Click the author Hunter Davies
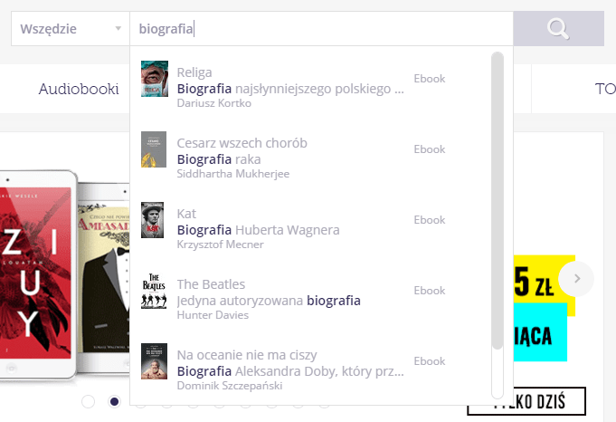This screenshot has height=422, width=616. pos(213,315)
